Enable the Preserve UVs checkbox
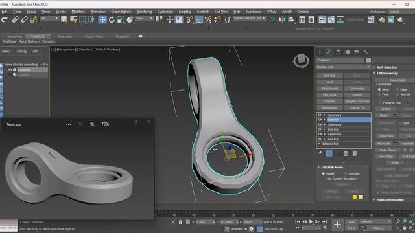This screenshot has width=415, height=233. [x=380, y=102]
